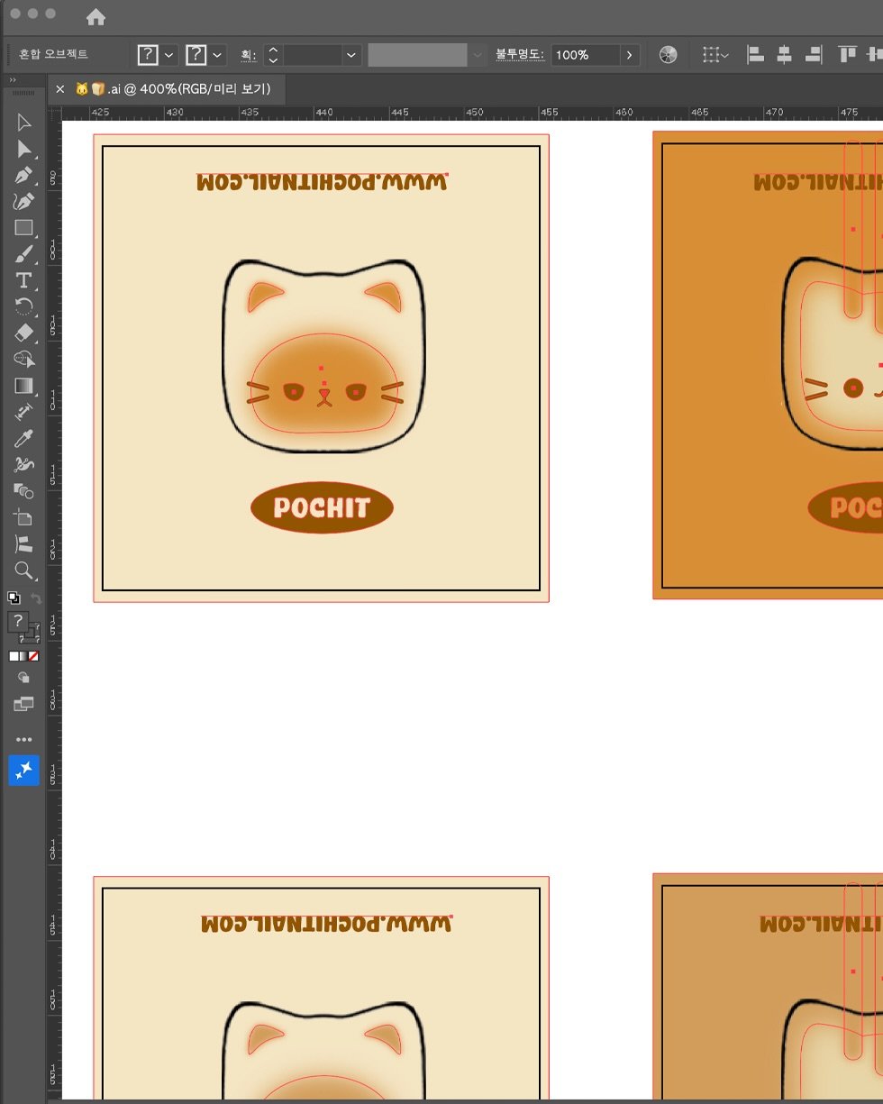Choose the Rectangle tool
883x1104 pixels.
24,228
